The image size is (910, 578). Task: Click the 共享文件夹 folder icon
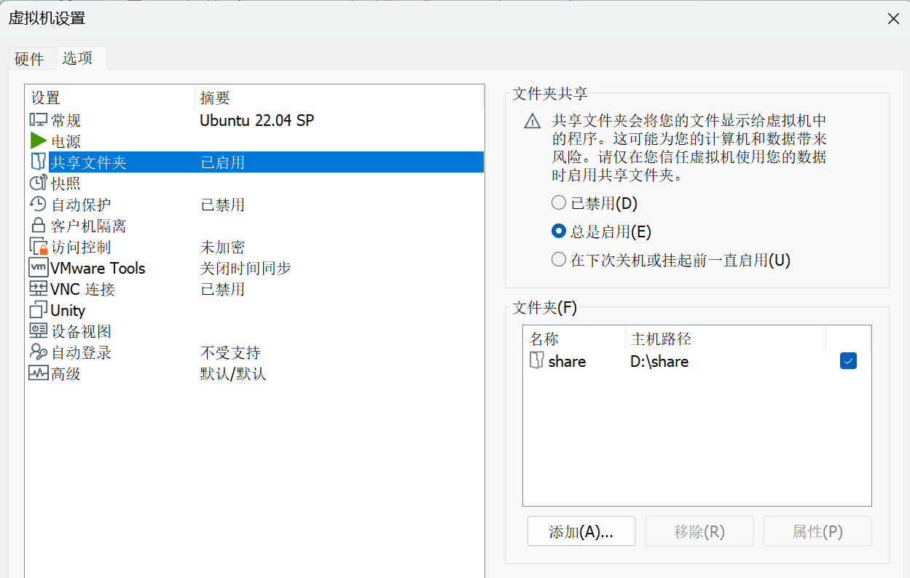tap(38, 162)
